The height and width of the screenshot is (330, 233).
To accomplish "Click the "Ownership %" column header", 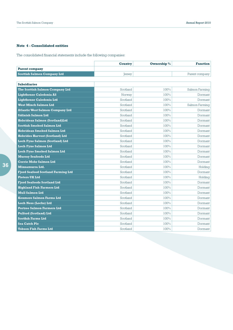I will [x=161, y=64].
